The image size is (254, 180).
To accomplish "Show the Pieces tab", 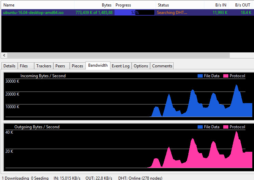I will (x=78, y=66).
